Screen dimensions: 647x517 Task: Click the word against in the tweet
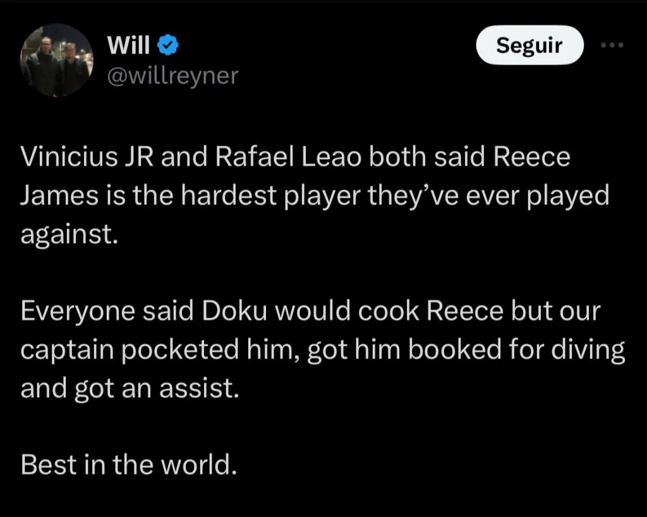(69, 234)
